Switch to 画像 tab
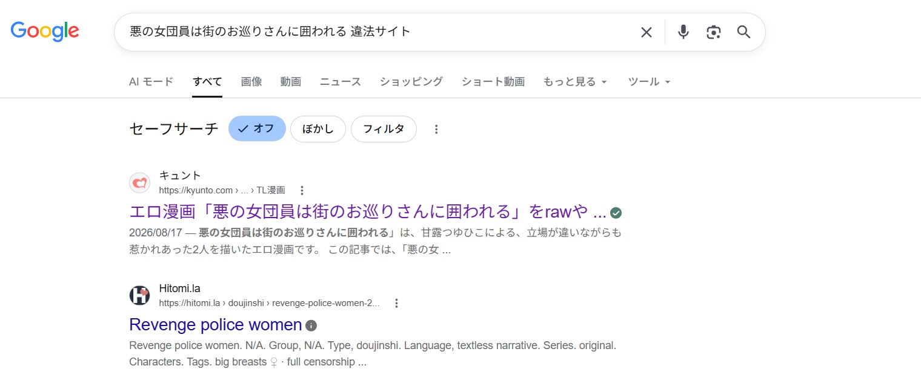 [251, 82]
